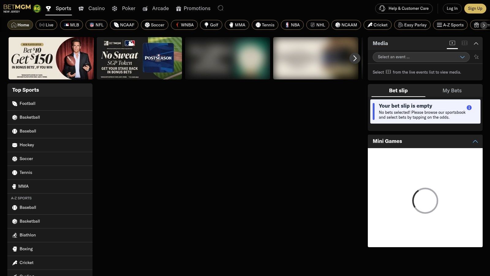The height and width of the screenshot is (276, 490).
Task: Click the favorite star icon in Media
Action: [476, 57]
